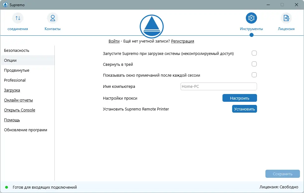
Task: Click the Инструменты tab label
Action: point(251,29)
